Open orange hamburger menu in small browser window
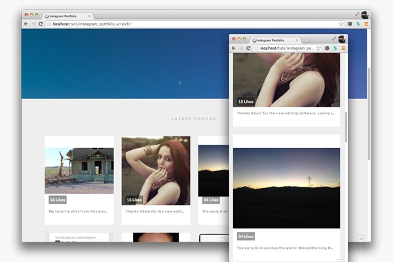Screen dimensions: 393x262 coord(343,48)
